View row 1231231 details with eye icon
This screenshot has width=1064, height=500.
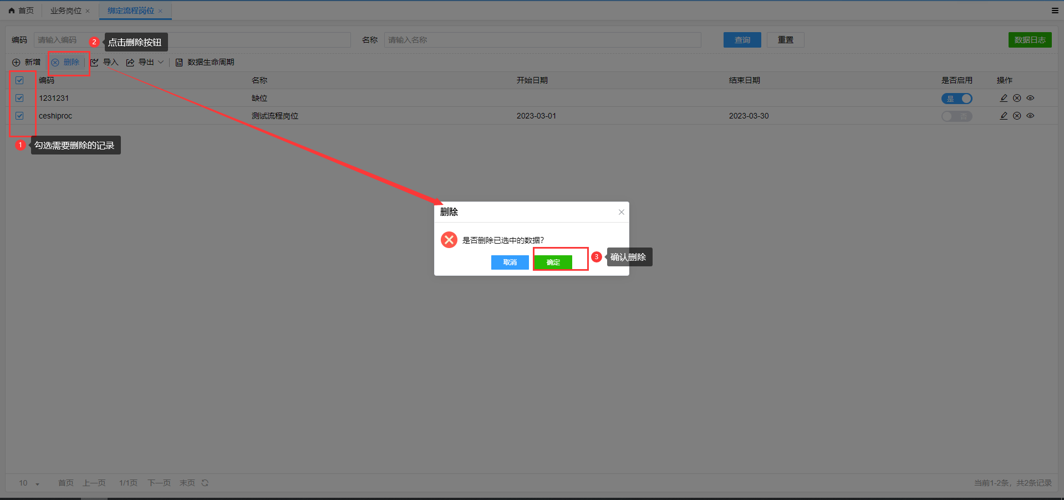(x=1030, y=98)
